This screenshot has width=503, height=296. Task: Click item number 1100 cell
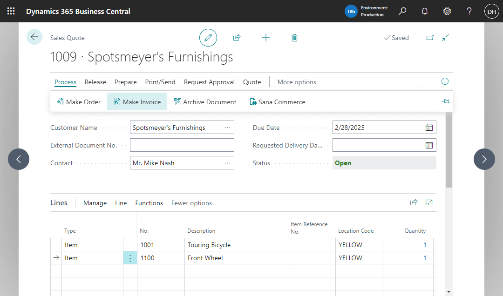tap(161, 258)
